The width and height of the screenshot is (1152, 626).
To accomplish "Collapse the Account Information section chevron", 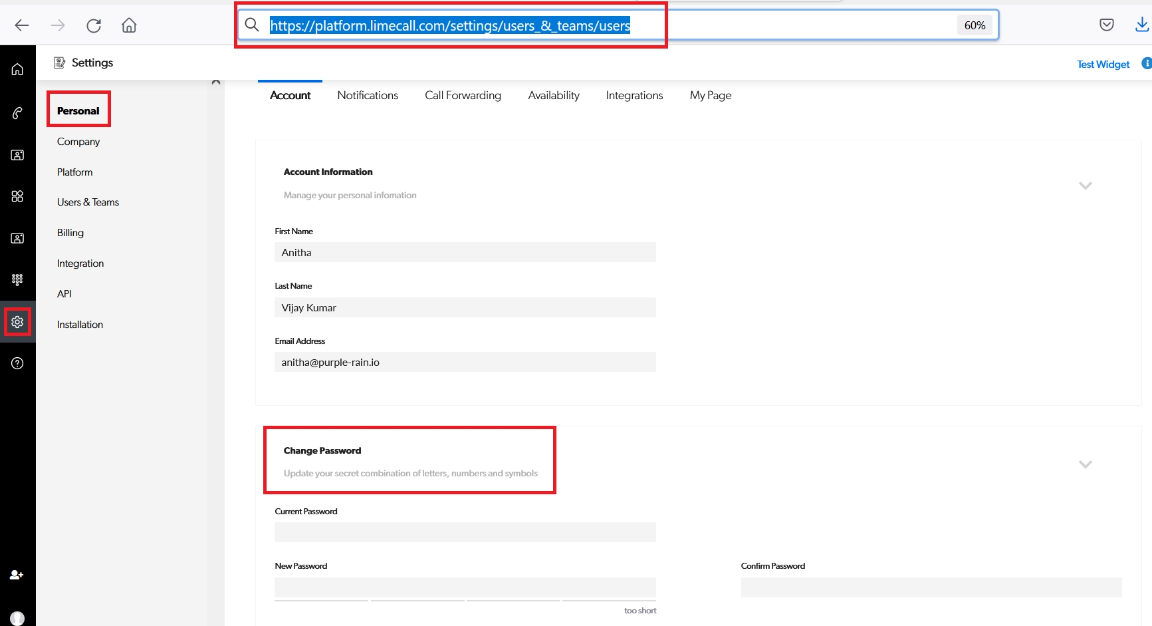I will pyautogui.click(x=1085, y=186).
